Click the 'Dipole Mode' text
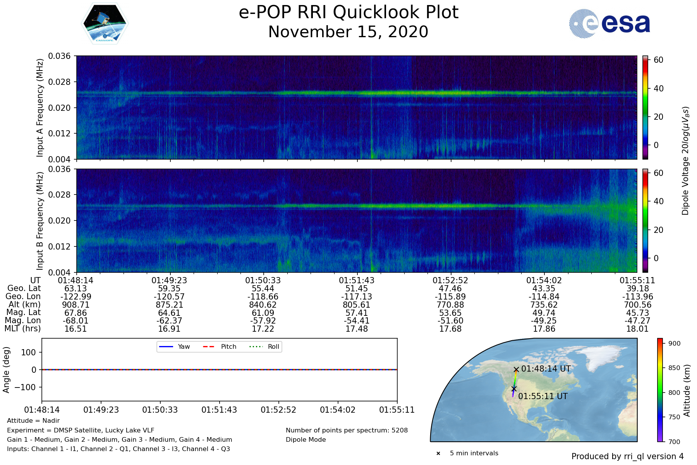Image resolution: width=697 pixels, height=465 pixels. (x=306, y=440)
